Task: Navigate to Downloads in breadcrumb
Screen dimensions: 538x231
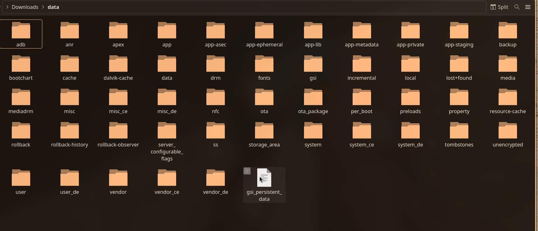Action: tap(25, 7)
